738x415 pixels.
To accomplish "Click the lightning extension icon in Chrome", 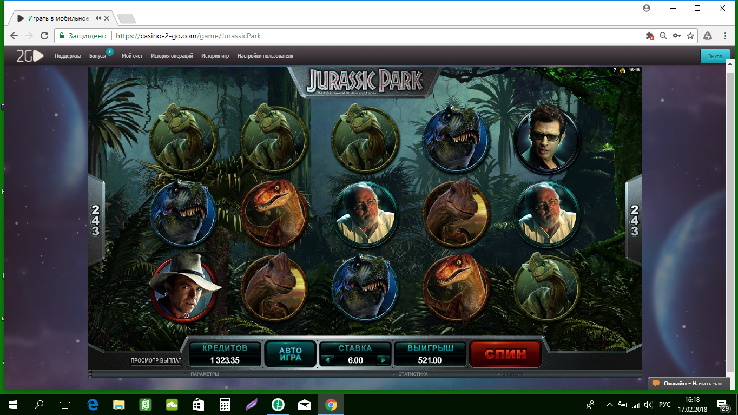I will point(708,36).
